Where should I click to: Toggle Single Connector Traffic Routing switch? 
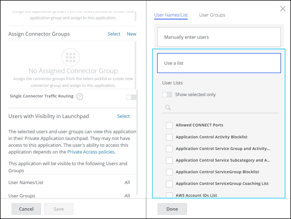(x=131, y=97)
